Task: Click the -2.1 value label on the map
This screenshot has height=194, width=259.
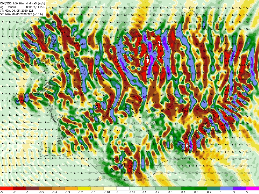Action: pyautogui.click(x=202, y=47)
